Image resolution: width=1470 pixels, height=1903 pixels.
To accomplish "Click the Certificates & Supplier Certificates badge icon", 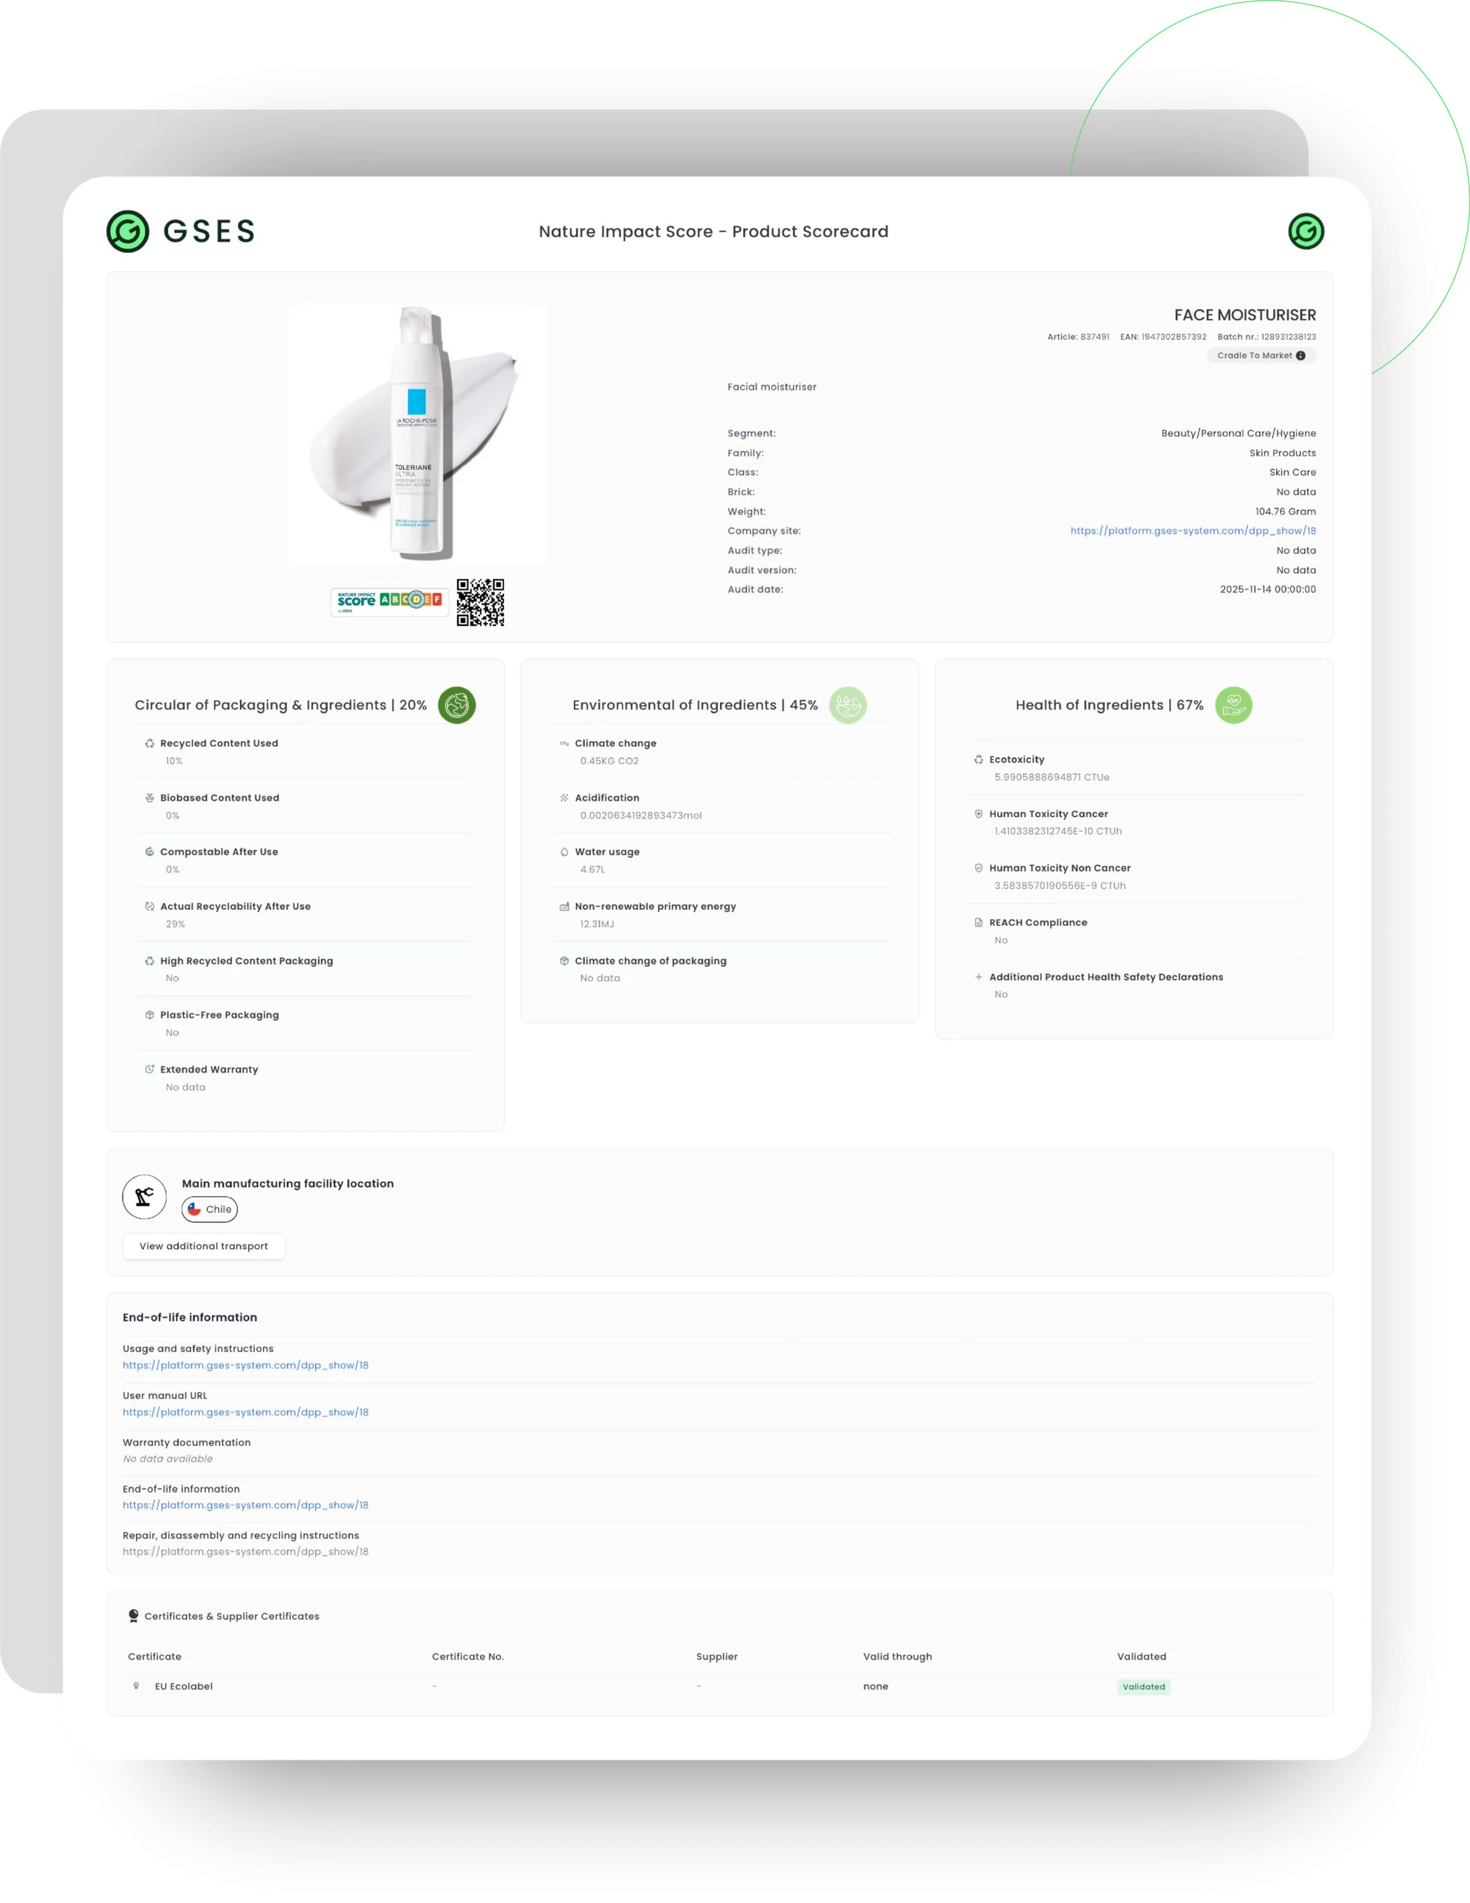I will 133,1616.
